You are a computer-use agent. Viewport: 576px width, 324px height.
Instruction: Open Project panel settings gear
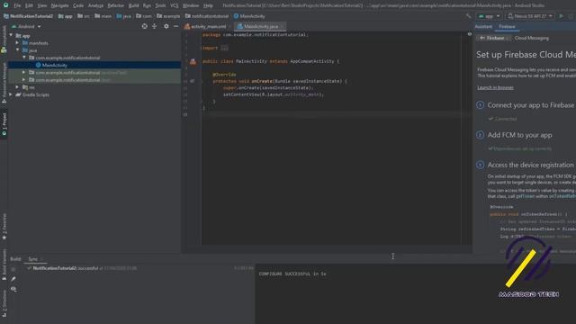(x=166, y=26)
